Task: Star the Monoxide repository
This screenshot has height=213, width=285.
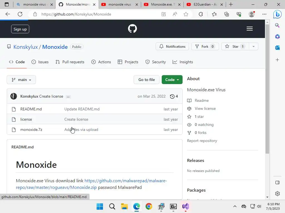Action: pos(235,47)
